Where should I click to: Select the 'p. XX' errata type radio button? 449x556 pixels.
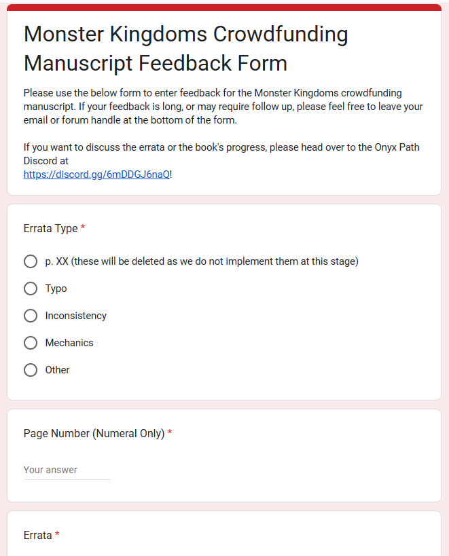pyautogui.click(x=30, y=261)
